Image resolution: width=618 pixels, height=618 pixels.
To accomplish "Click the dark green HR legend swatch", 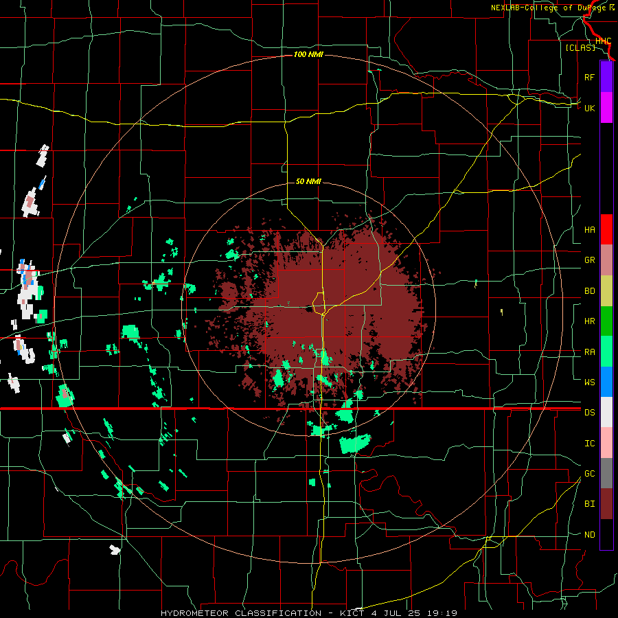I will pyautogui.click(x=606, y=321).
